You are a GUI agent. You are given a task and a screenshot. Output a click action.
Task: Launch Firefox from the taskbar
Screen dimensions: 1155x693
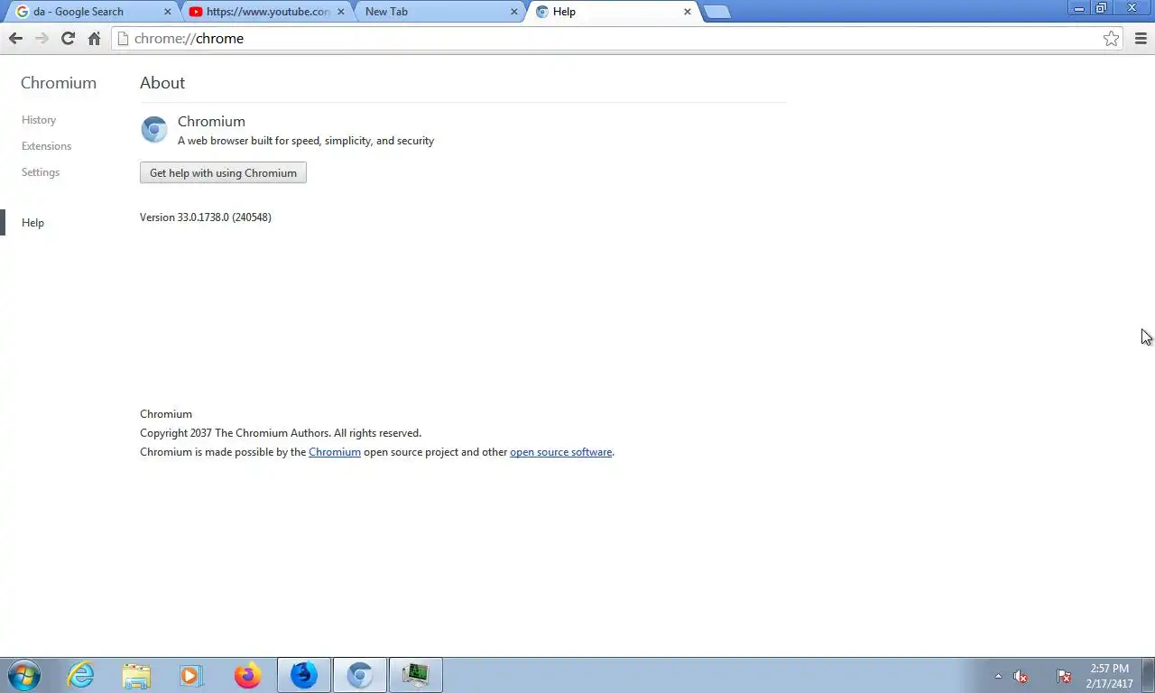tap(247, 675)
